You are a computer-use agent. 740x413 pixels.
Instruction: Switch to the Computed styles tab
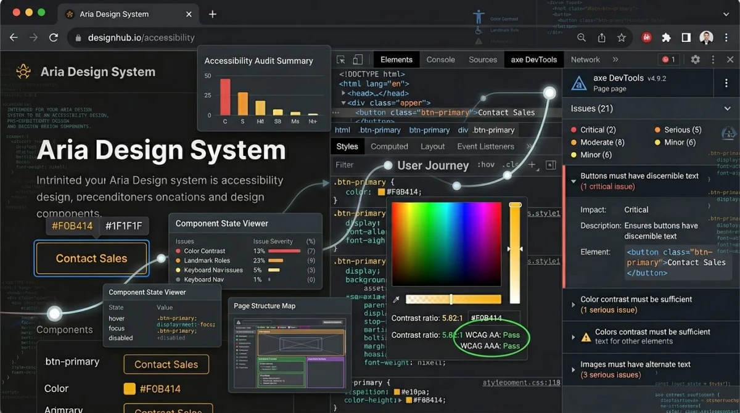click(389, 146)
